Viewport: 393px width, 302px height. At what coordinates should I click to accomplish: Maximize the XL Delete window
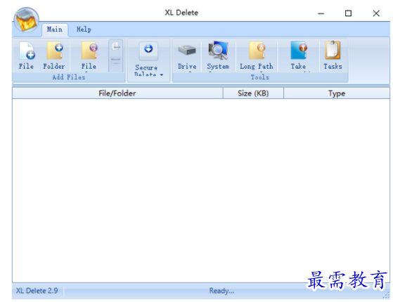coord(348,13)
